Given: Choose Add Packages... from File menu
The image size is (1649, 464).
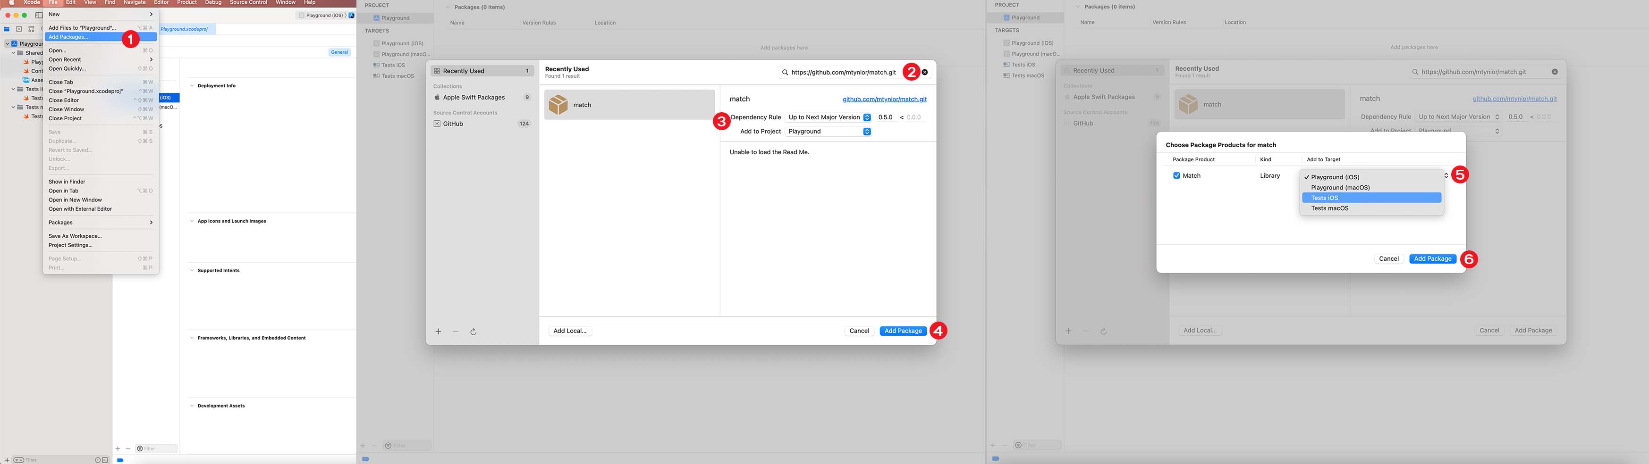Looking at the screenshot, I should coord(101,37).
